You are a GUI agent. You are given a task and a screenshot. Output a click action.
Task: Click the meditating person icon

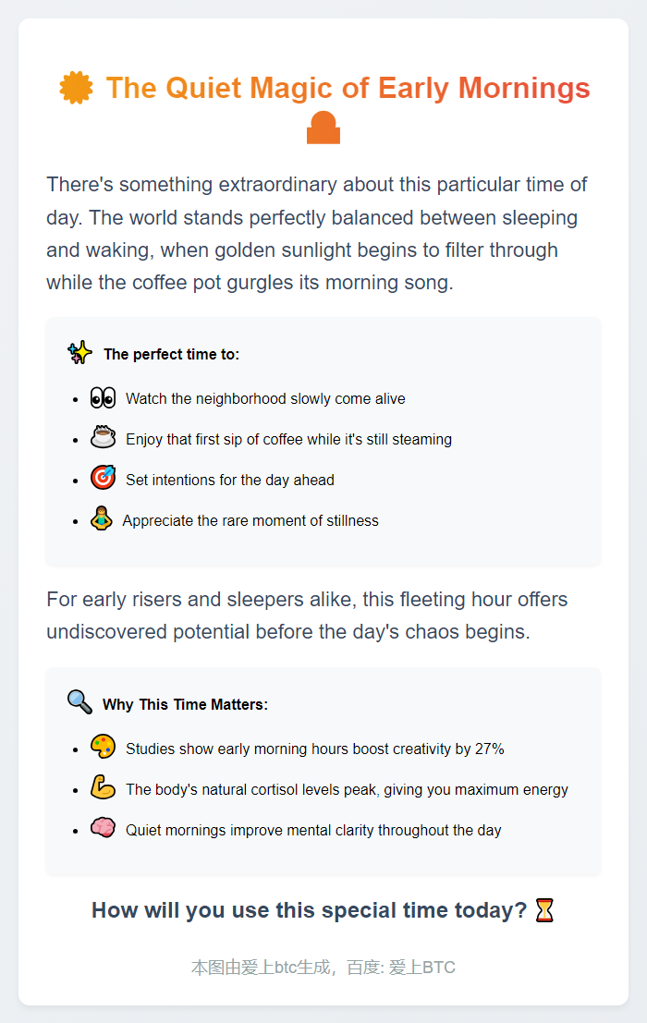point(101,519)
